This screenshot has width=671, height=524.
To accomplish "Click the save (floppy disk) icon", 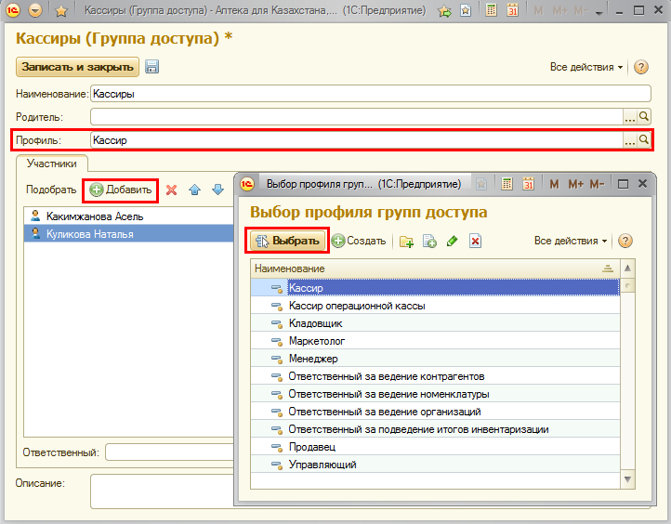I will (152, 67).
